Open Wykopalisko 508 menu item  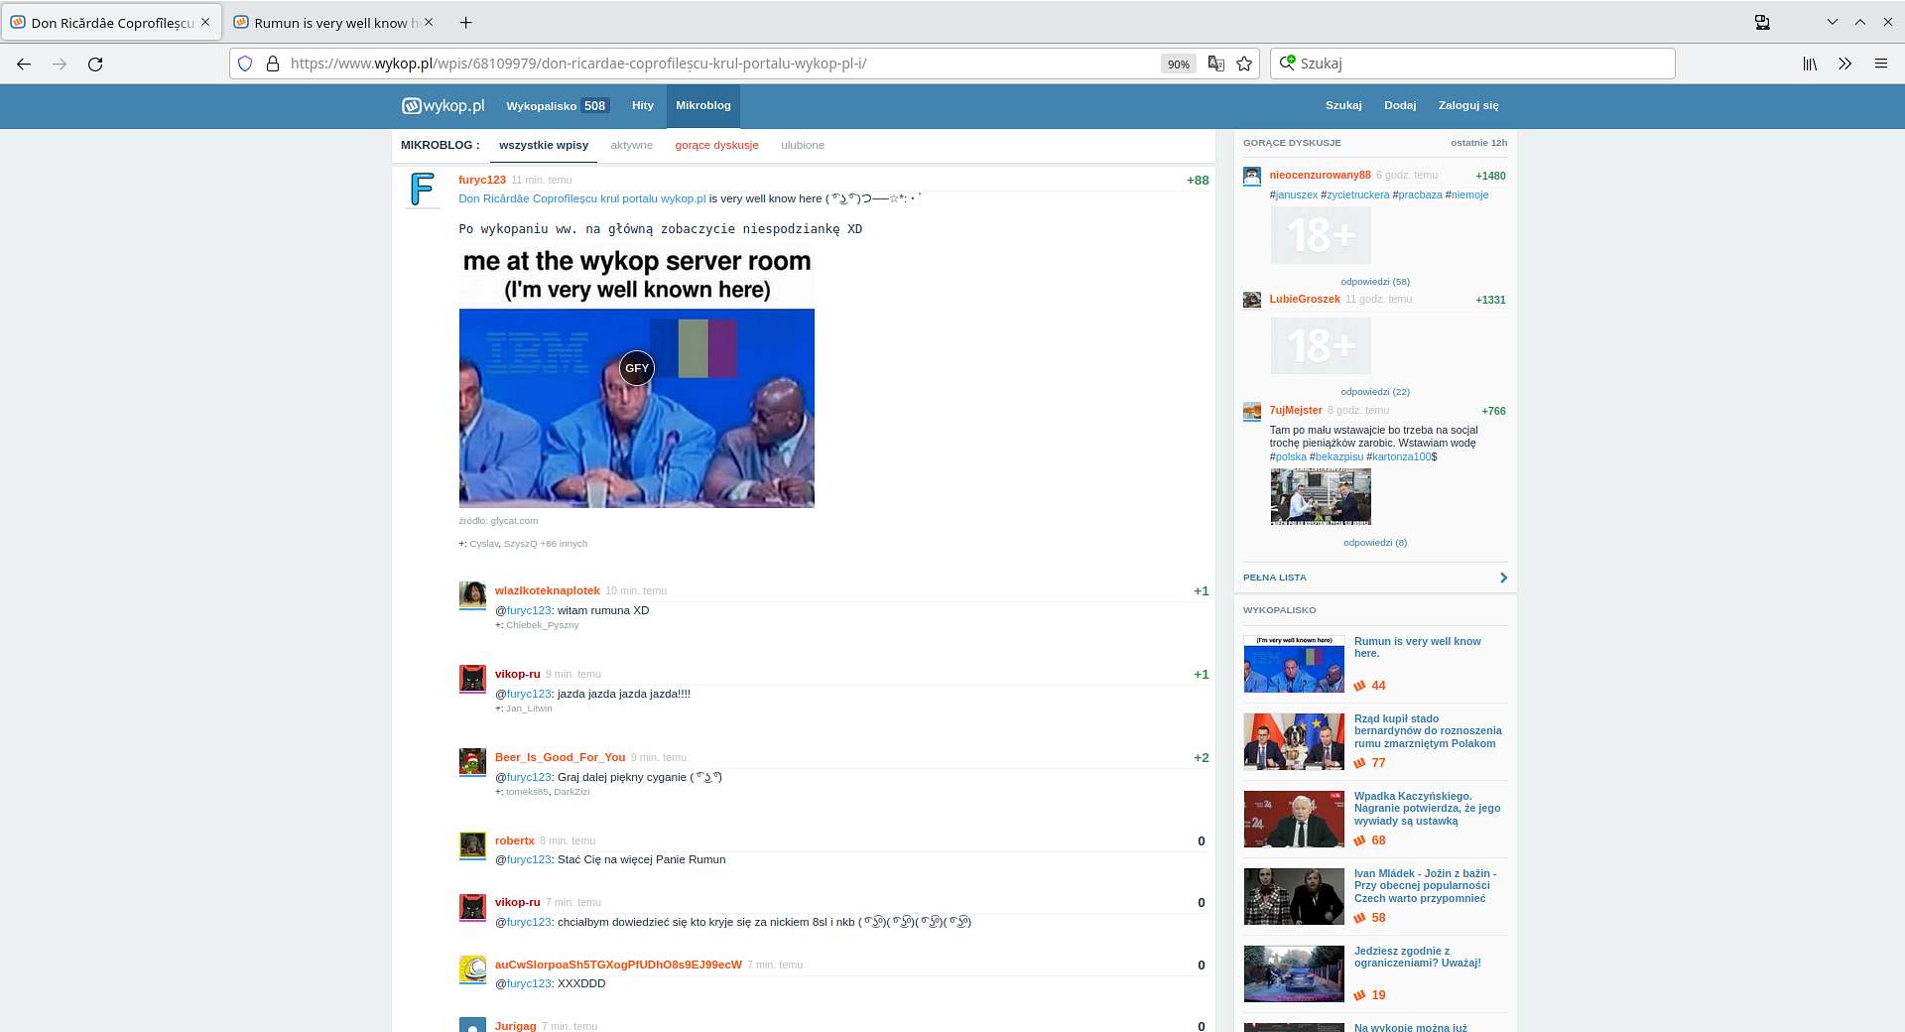coord(557,105)
